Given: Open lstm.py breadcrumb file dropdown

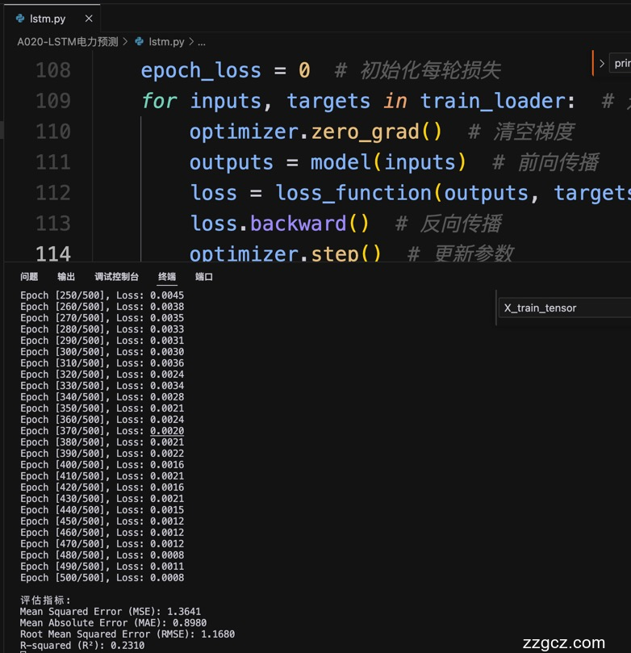Looking at the screenshot, I should point(166,41).
